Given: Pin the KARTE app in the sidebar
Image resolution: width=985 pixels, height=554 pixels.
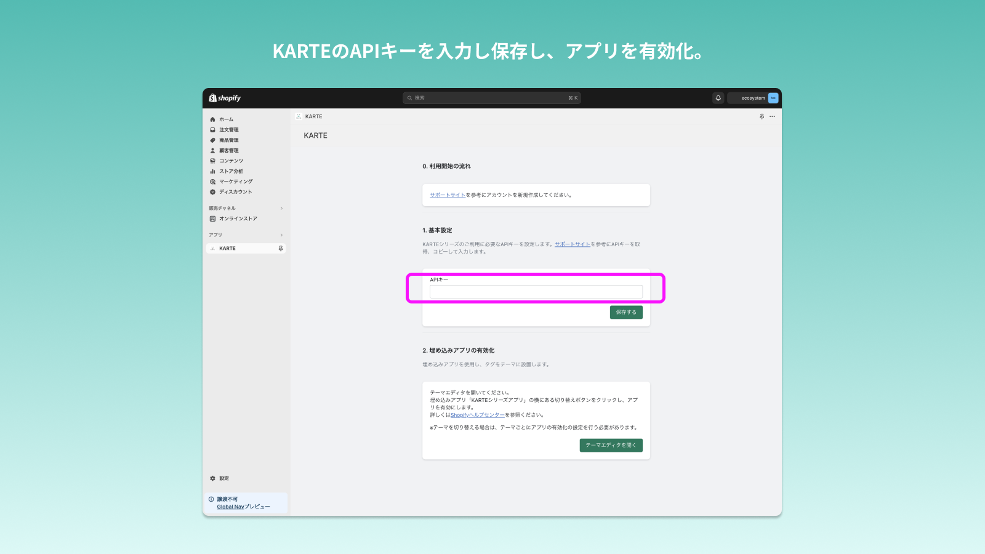Looking at the screenshot, I should pyautogui.click(x=281, y=248).
